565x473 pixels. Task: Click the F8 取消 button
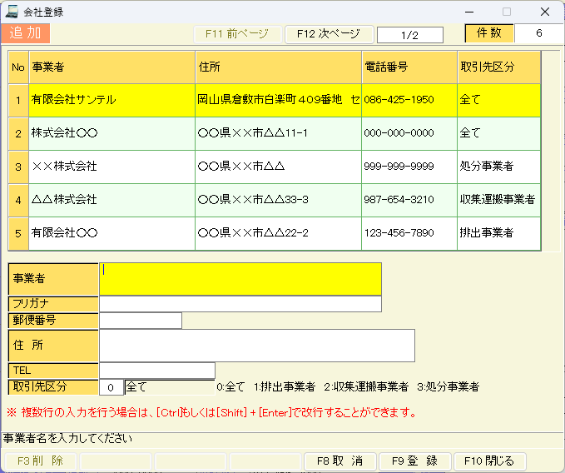[341, 461]
